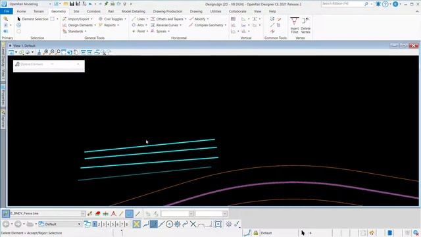Click the Save icon in quick access toolbar
Image resolution: width=421 pixels, height=237 pixels.
click(72, 4)
